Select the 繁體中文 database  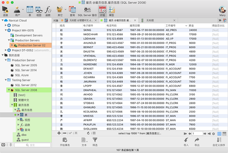point(23,100)
